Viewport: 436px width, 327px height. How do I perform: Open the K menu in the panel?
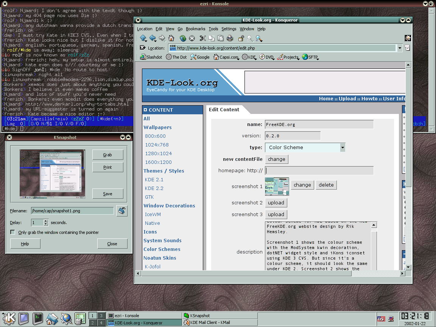click(x=9, y=318)
